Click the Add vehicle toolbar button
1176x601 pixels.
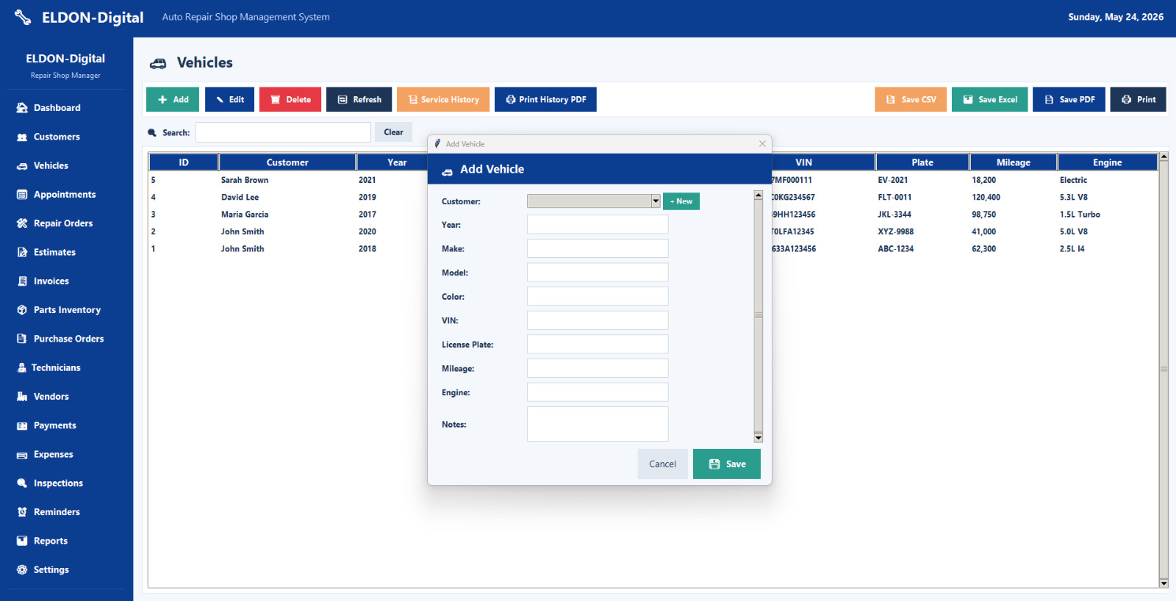(173, 100)
